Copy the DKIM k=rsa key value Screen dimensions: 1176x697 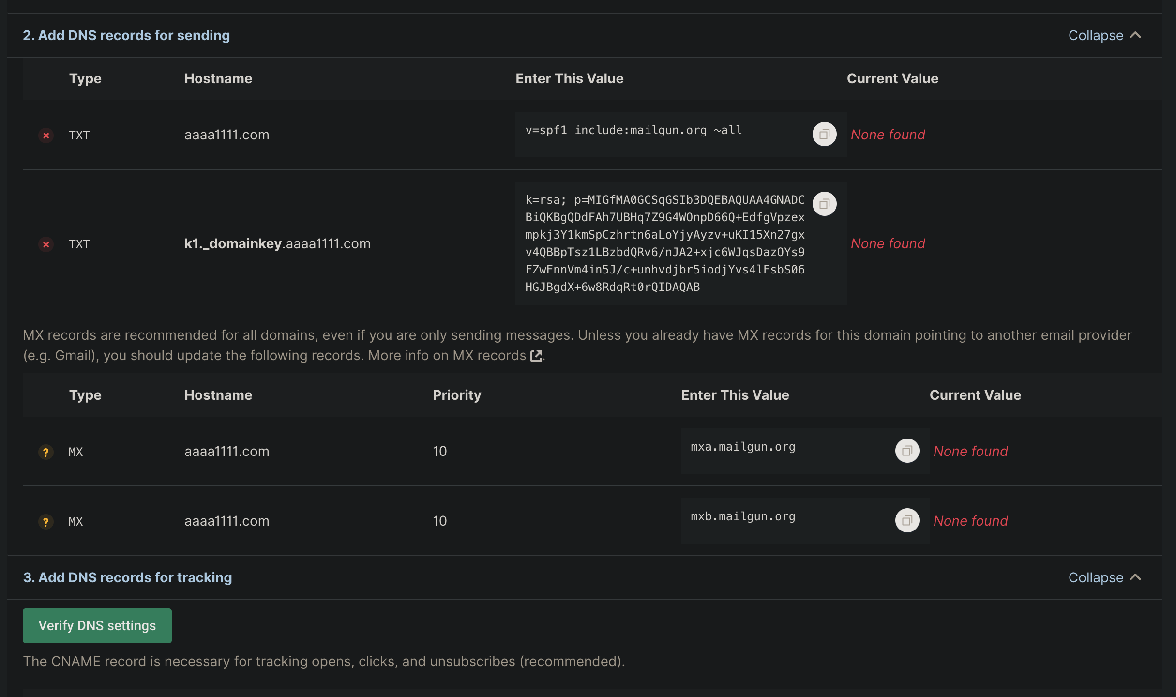(824, 204)
